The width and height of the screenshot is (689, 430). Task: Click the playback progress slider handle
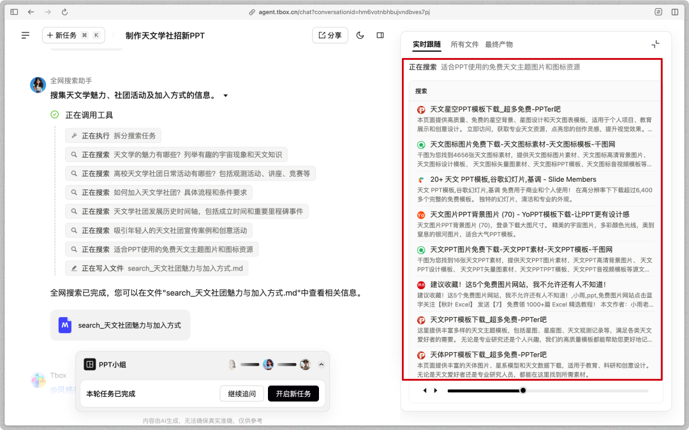[523, 390]
